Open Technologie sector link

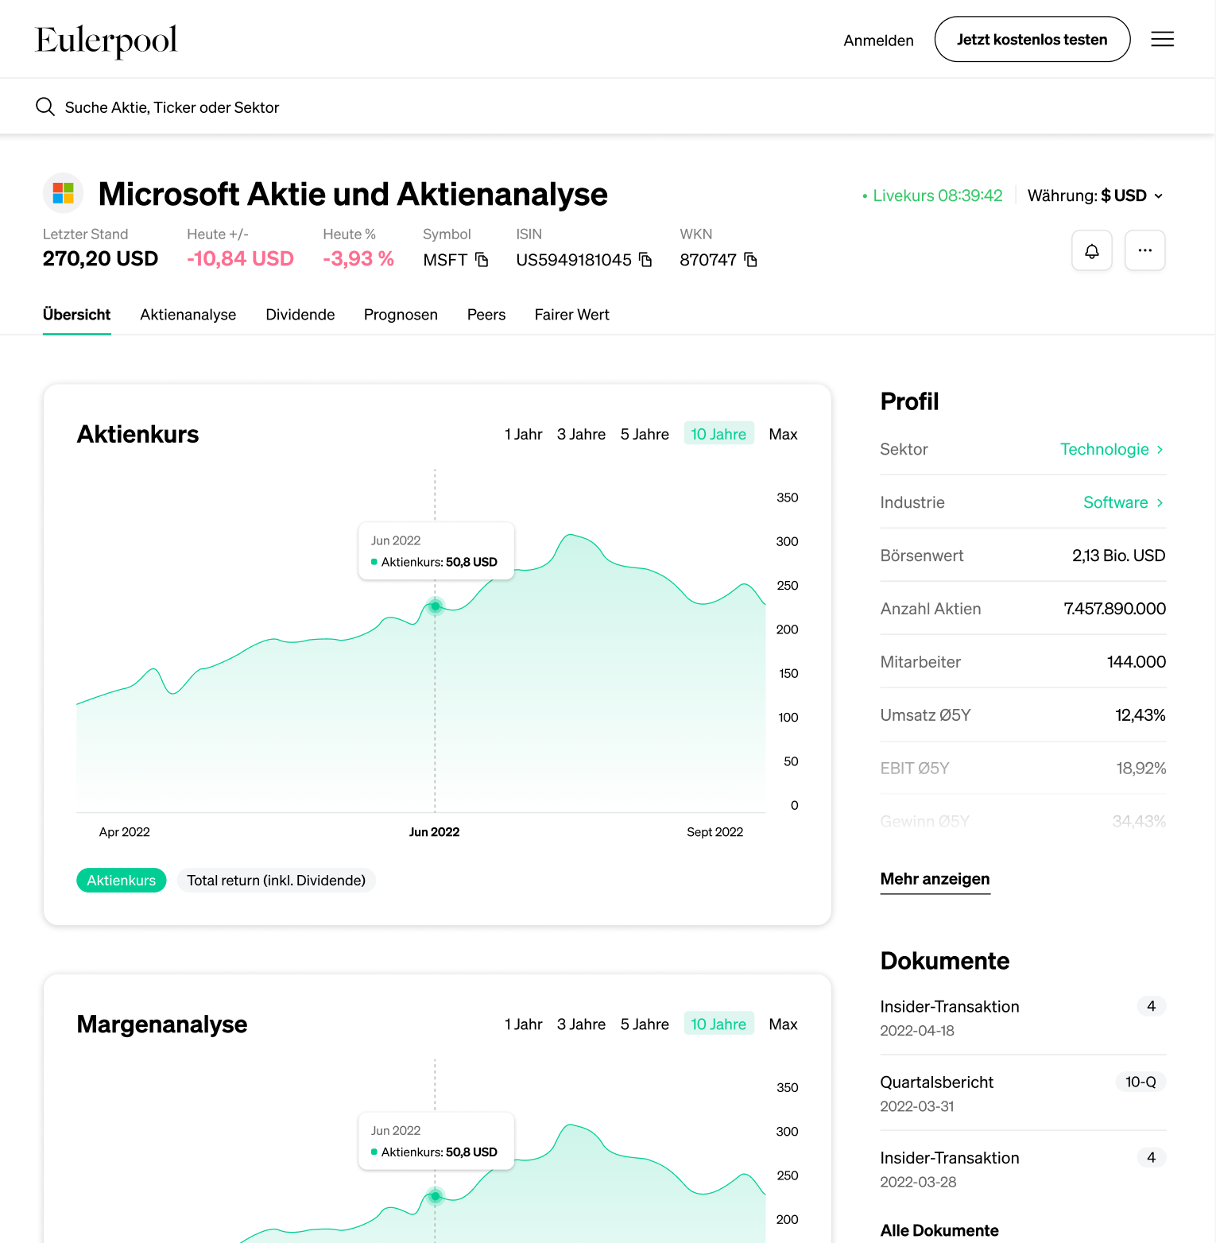click(x=1112, y=449)
